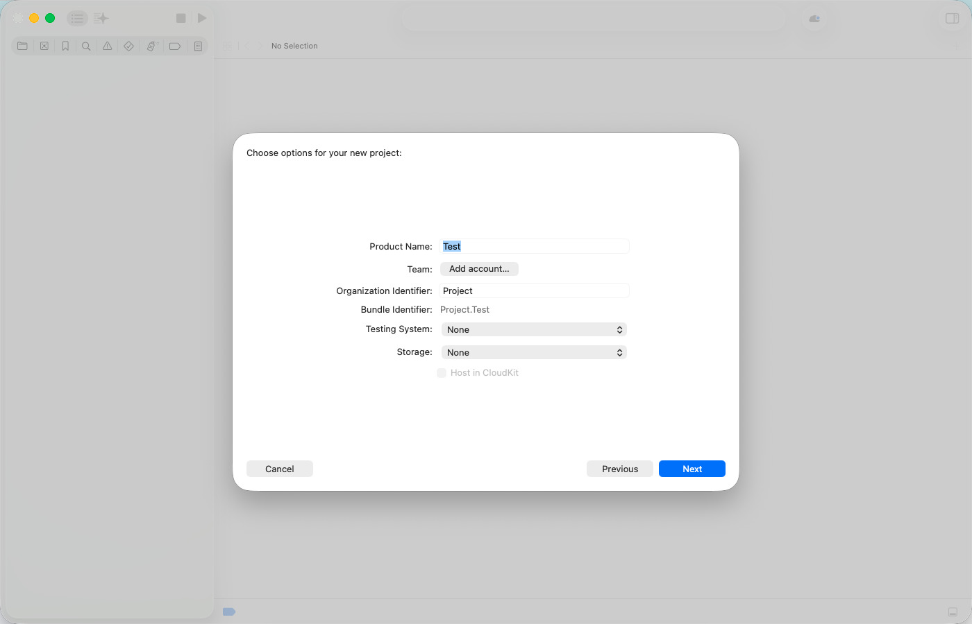This screenshot has width=972, height=624.
Task: Go back with the Previous button
Action: point(619,469)
